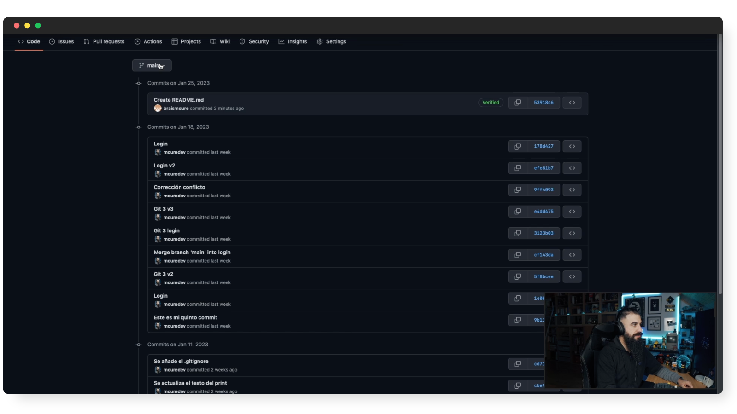Open the Issues tab

(x=61, y=41)
